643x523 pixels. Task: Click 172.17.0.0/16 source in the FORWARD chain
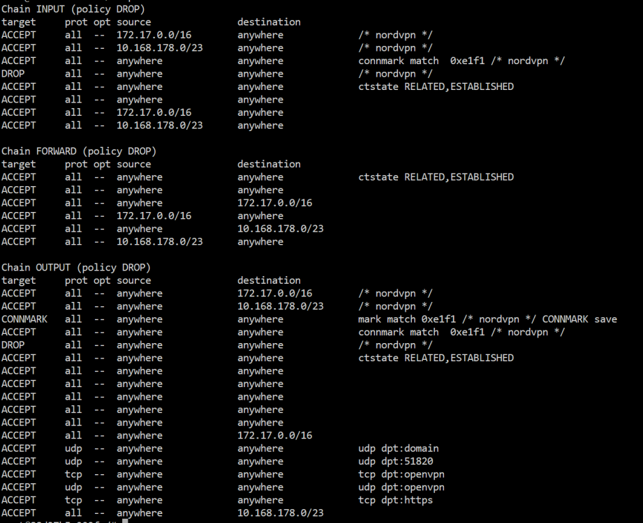(x=154, y=216)
